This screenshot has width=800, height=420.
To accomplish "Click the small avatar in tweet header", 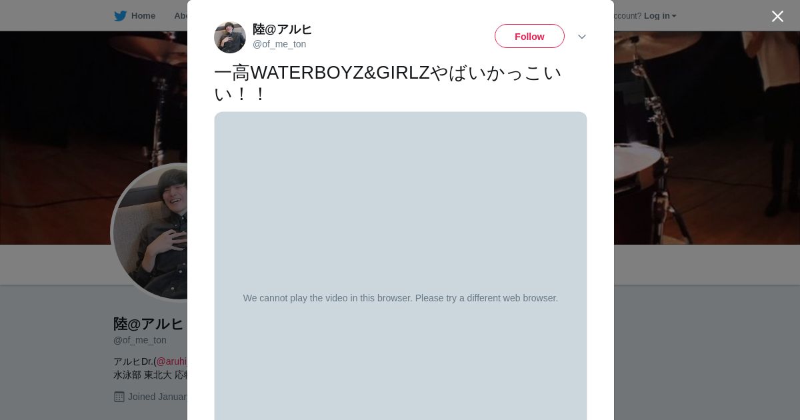I will [x=230, y=37].
